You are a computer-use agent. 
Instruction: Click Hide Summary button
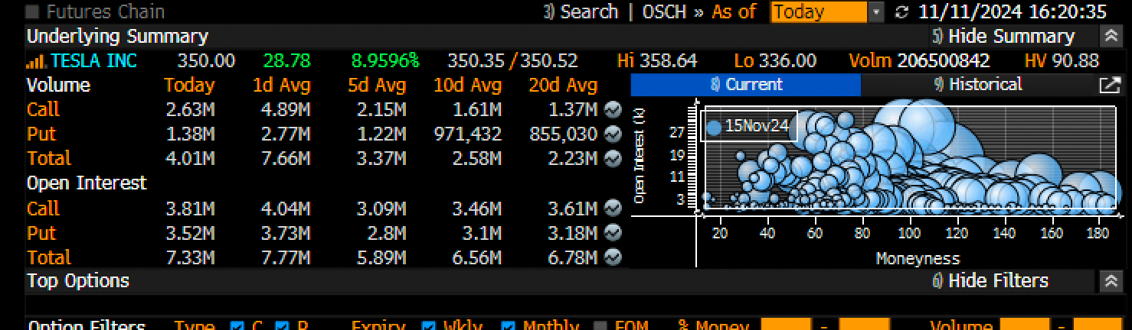tap(1003, 36)
